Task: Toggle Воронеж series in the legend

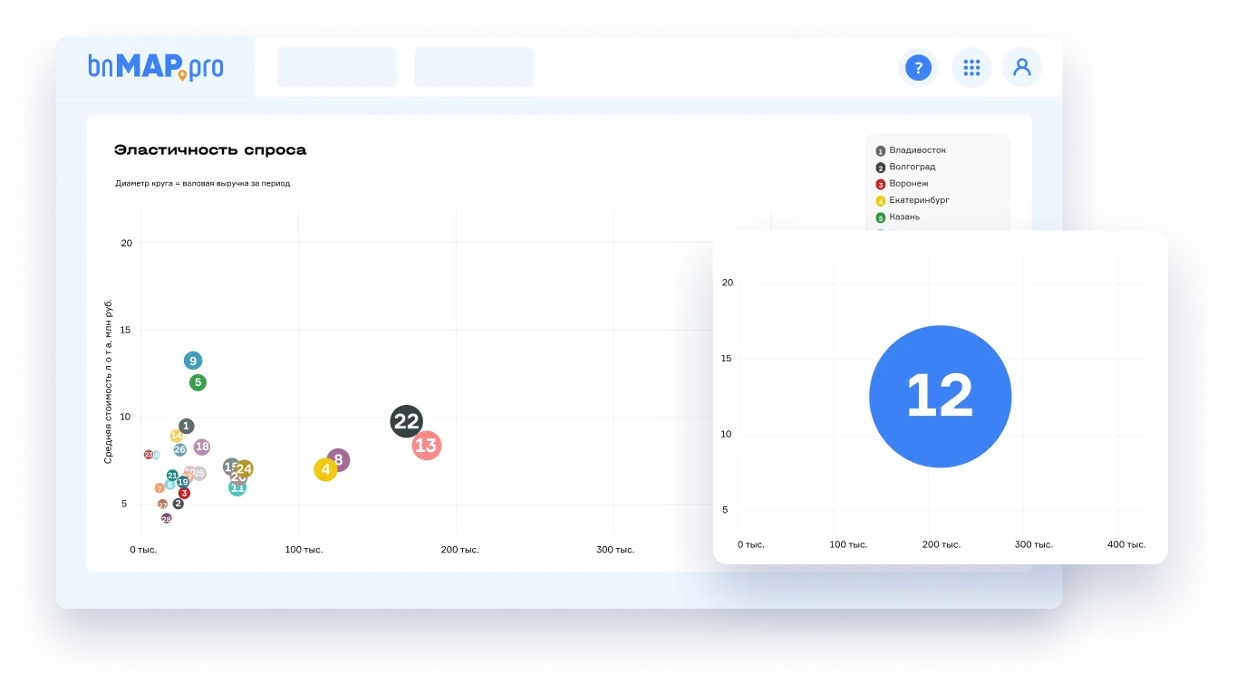Action: [x=908, y=184]
